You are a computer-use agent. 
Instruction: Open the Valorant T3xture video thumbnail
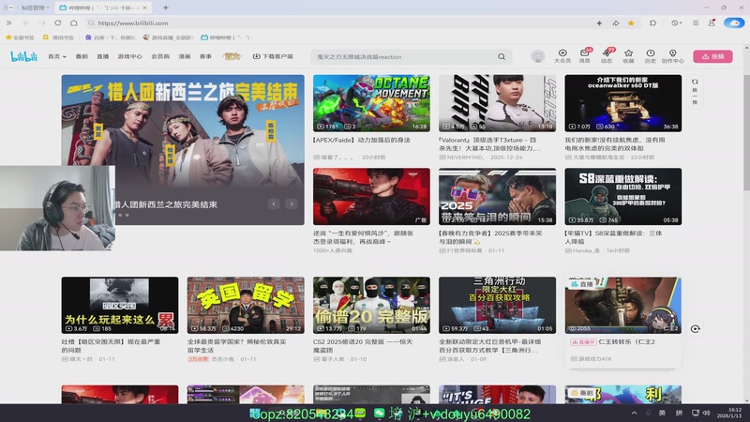tap(498, 103)
